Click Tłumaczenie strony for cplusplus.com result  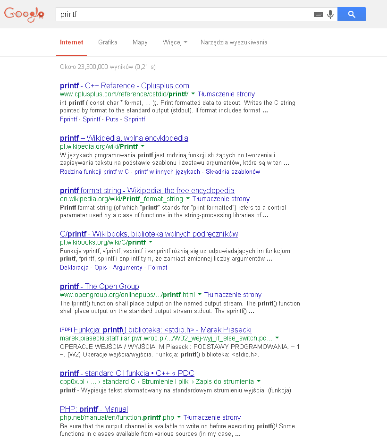(x=226, y=94)
